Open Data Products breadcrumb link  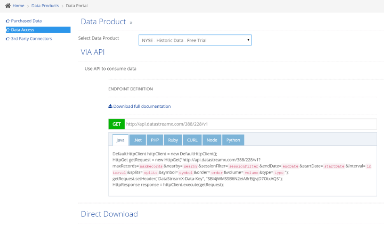[45, 6]
